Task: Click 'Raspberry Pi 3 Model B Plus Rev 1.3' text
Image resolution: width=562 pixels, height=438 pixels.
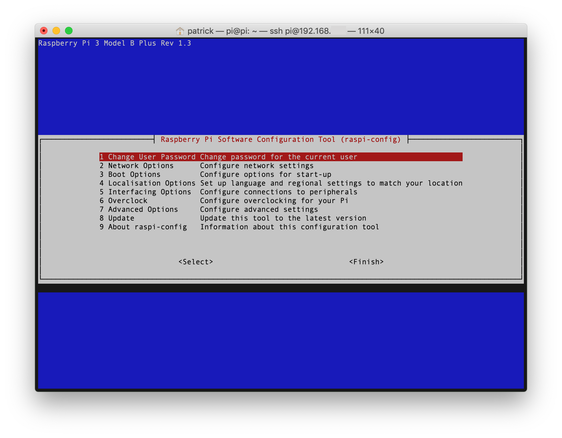Action: [x=115, y=43]
